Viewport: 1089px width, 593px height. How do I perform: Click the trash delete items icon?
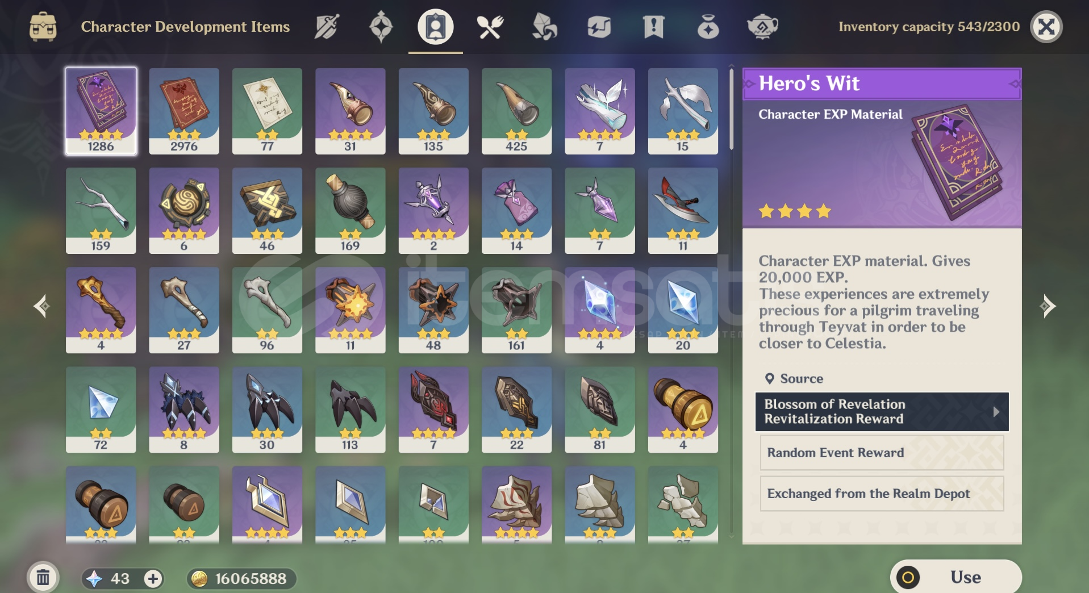click(43, 578)
